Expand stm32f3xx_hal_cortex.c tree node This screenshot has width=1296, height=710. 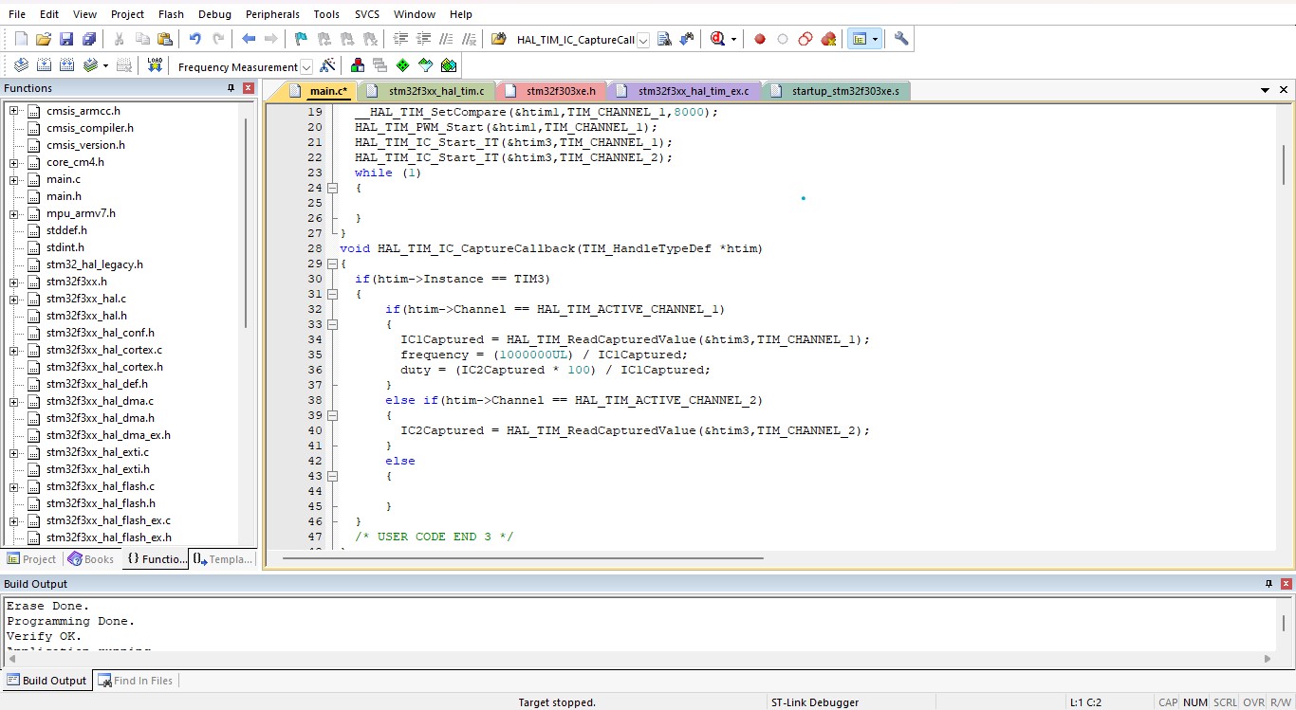[x=15, y=350]
